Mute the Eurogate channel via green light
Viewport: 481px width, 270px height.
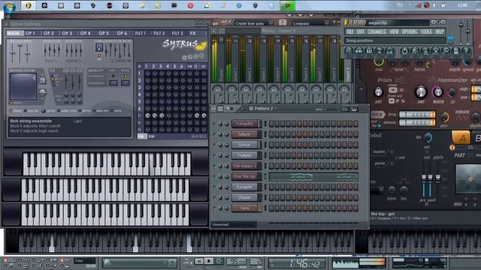pyautogui.click(x=214, y=187)
